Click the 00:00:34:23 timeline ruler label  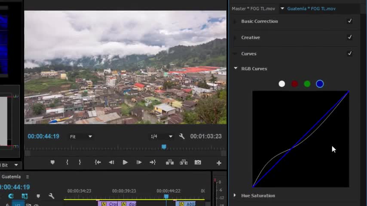click(x=79, y=191)
